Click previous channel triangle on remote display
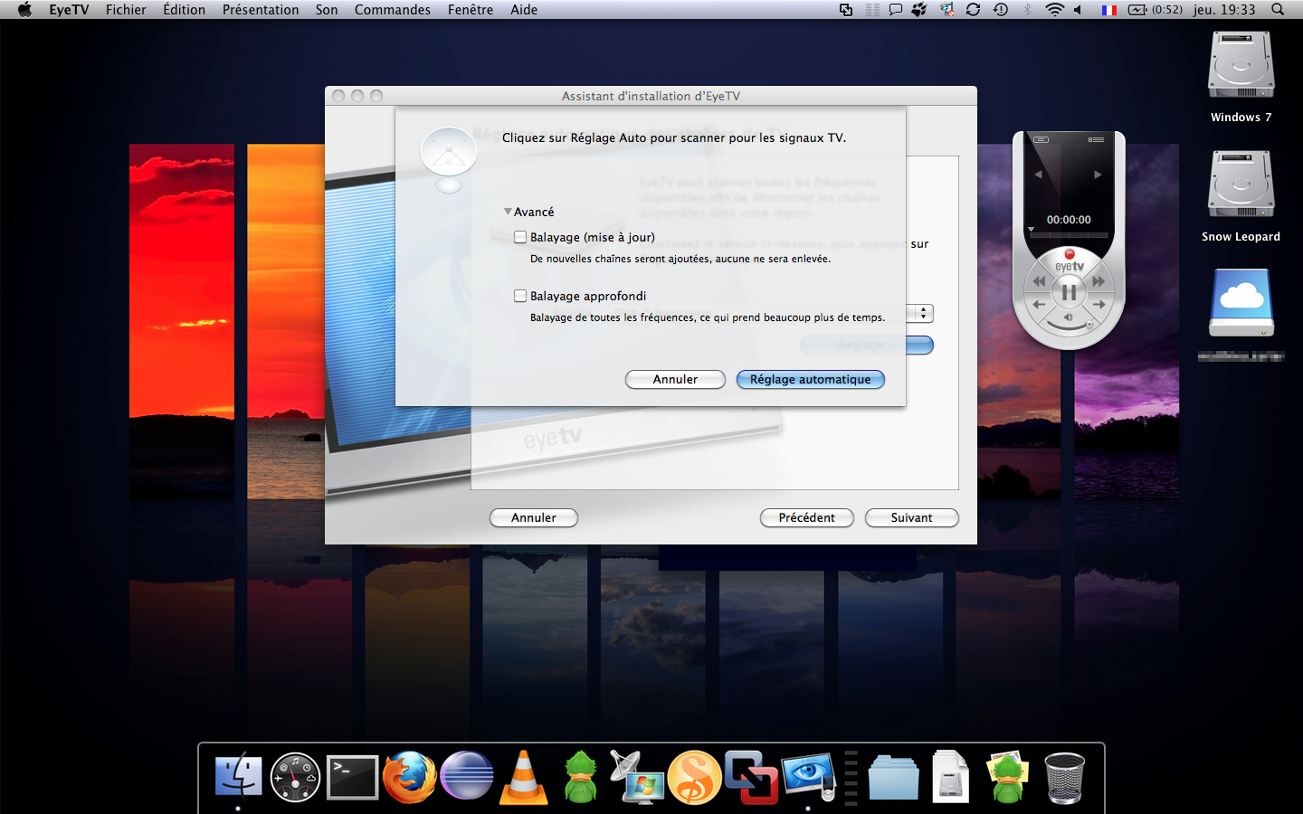The height and width of the screenshot is (814, 1303). point(1039,175)
